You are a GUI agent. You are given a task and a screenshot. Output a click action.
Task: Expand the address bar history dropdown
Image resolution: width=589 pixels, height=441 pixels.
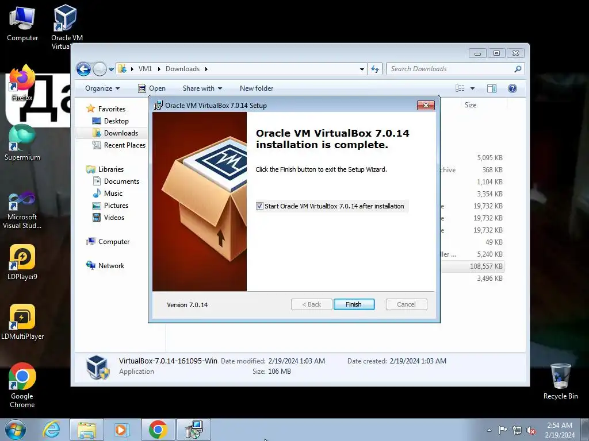point(362,69)
